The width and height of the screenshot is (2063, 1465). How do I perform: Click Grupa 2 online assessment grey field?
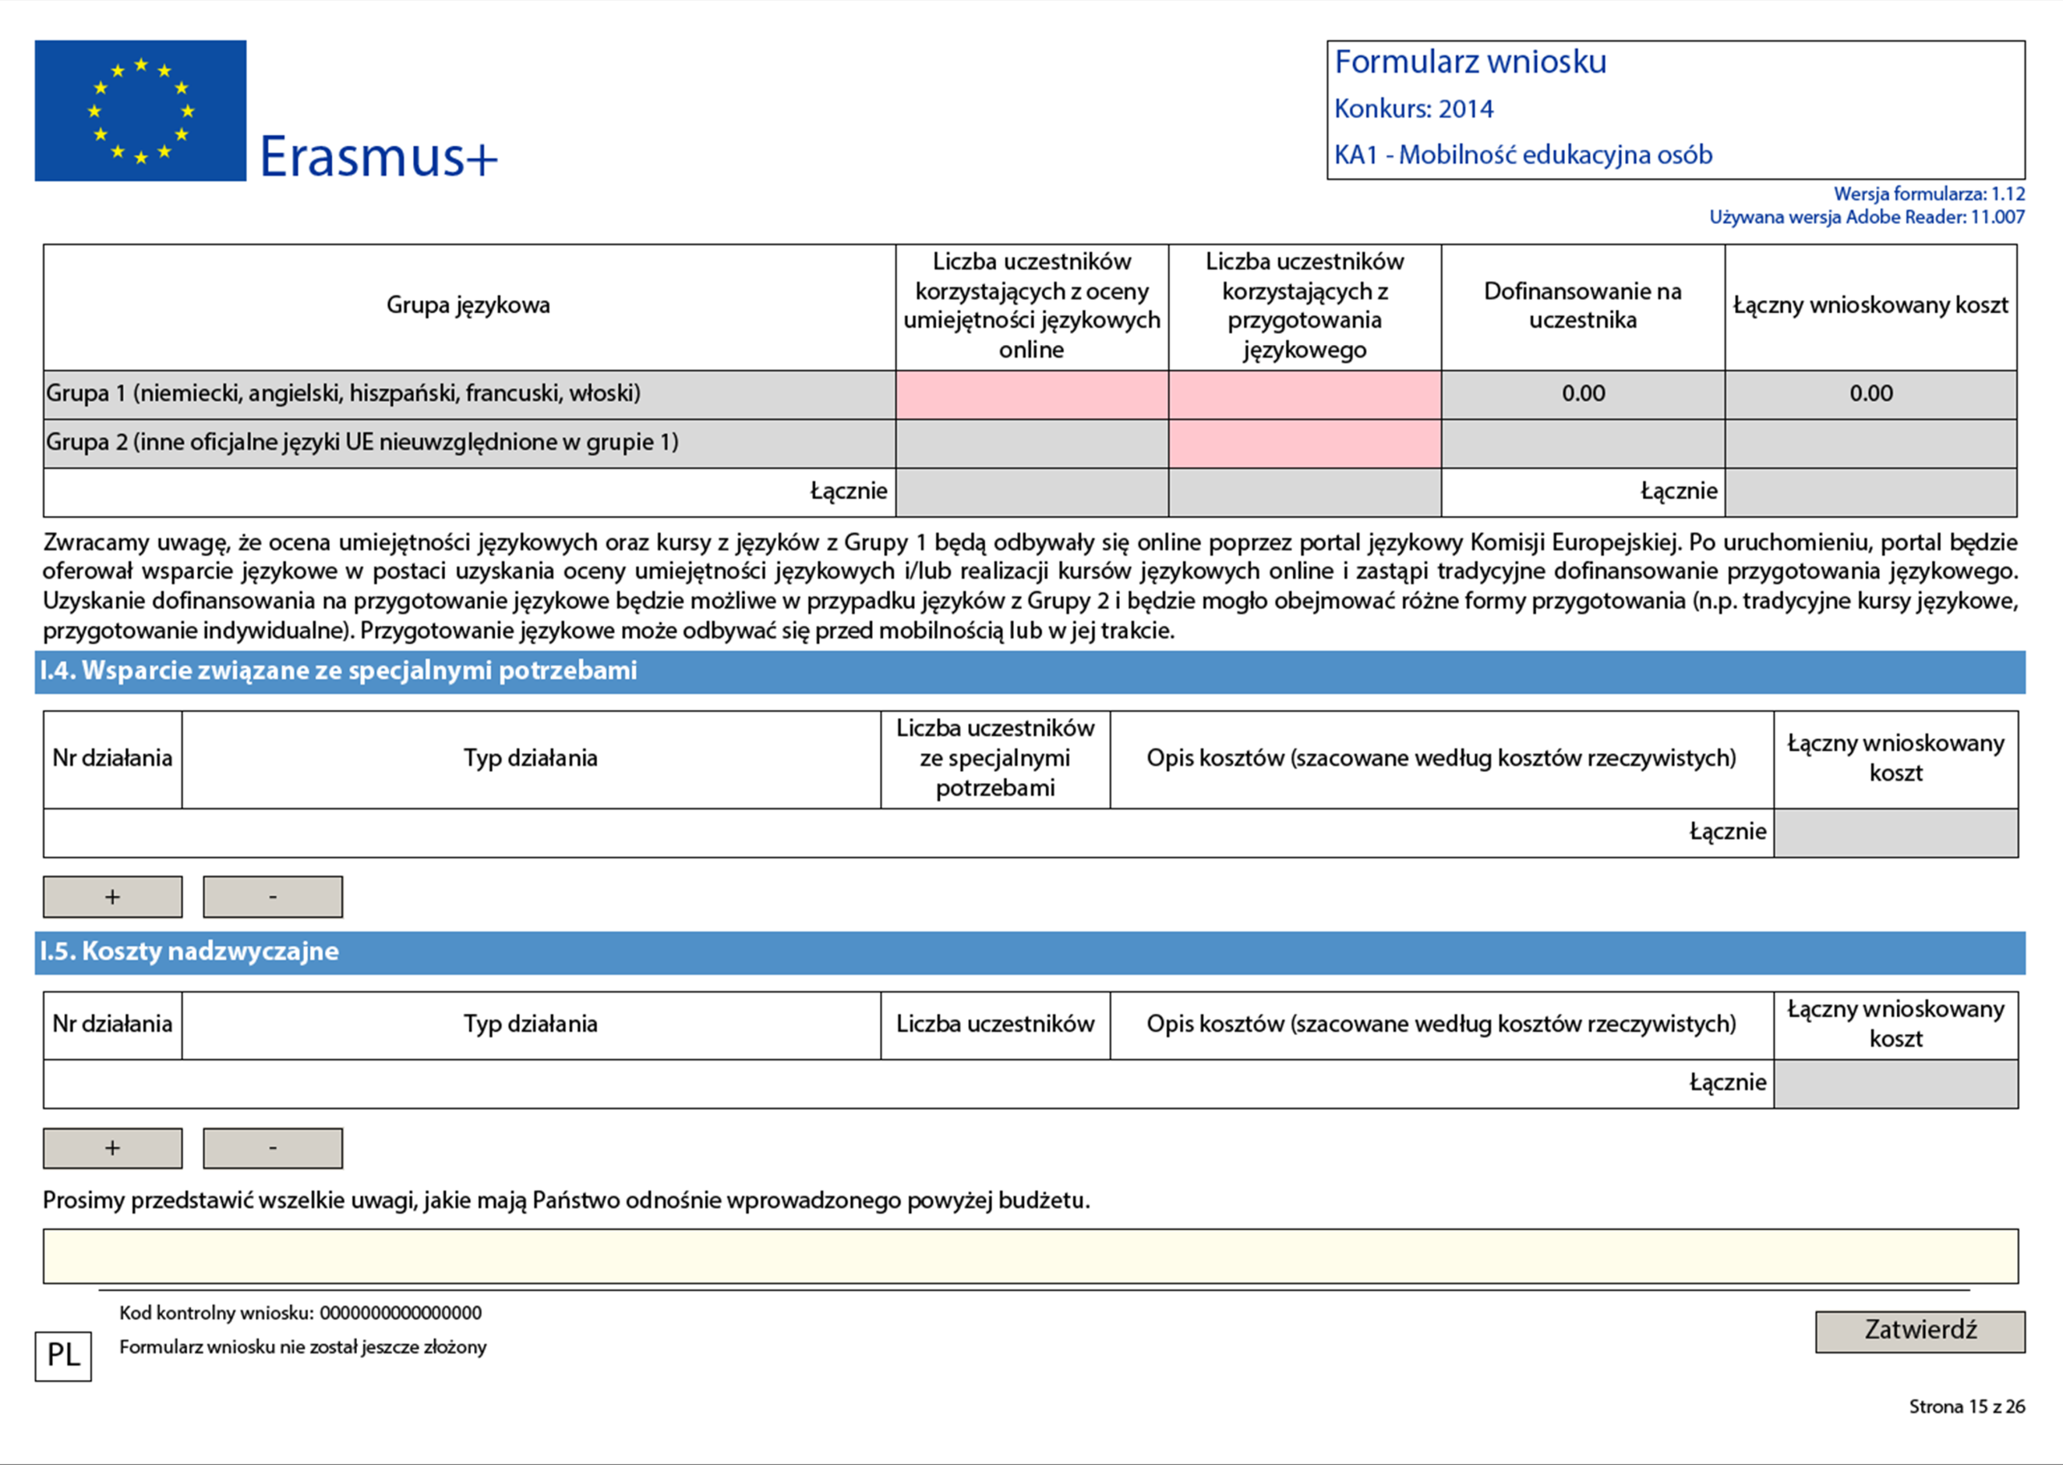[x=1032, y=443]
